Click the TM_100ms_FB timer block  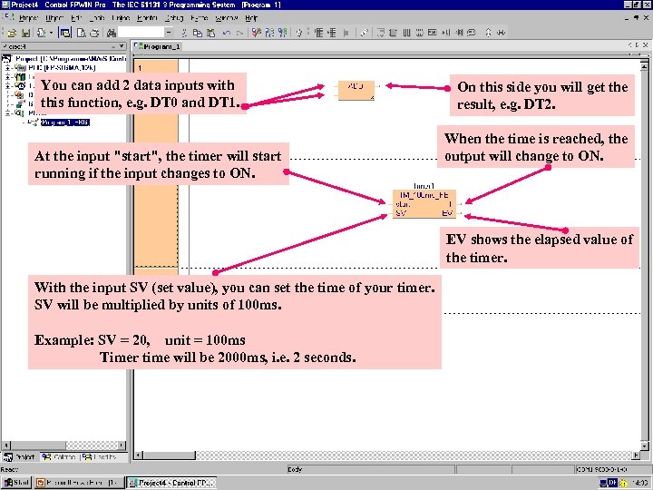pos(424,204)
